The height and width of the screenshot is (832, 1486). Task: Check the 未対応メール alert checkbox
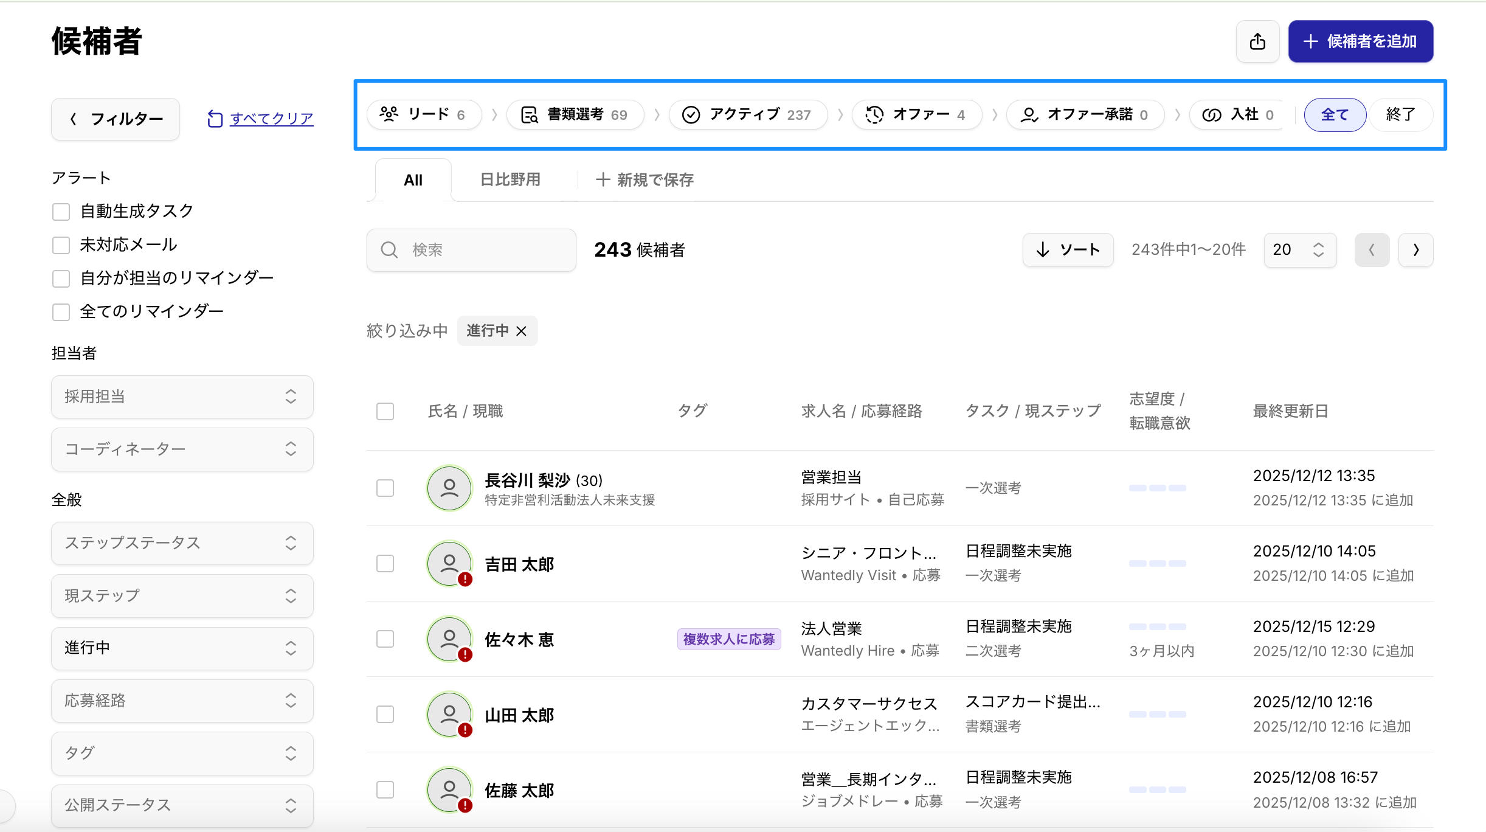point(61,245)
